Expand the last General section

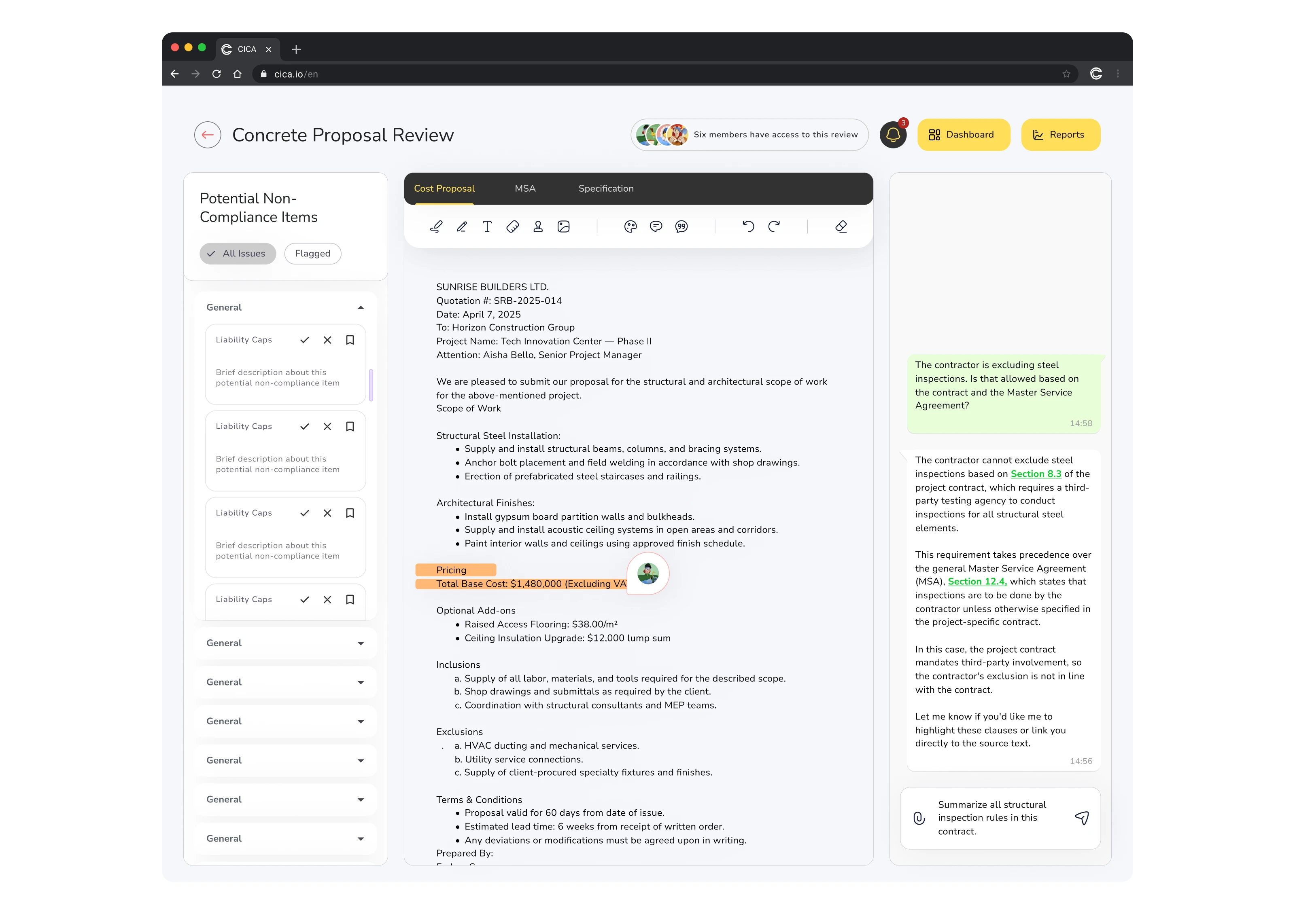tap(361, 838)
